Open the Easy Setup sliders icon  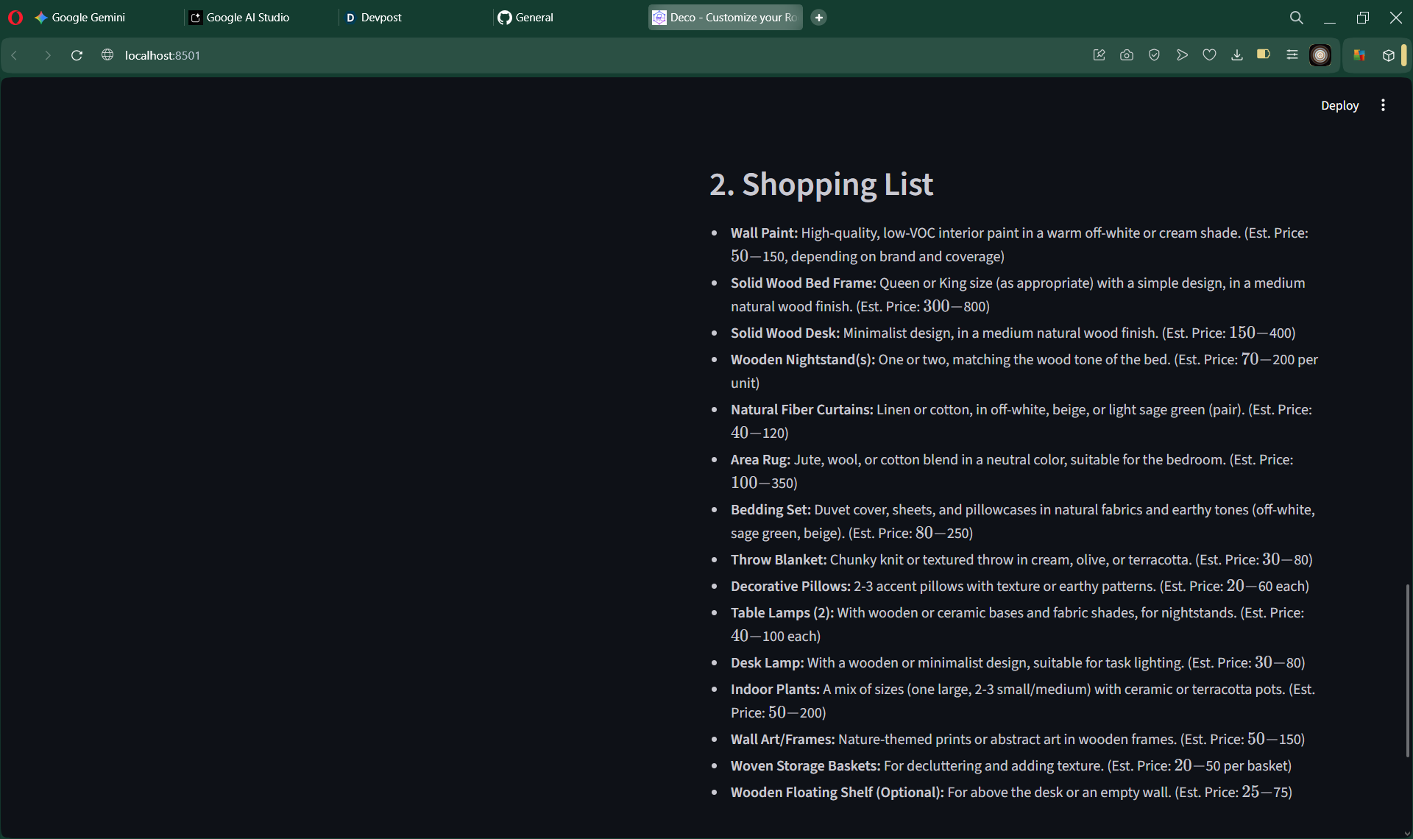click(1292, 55)
